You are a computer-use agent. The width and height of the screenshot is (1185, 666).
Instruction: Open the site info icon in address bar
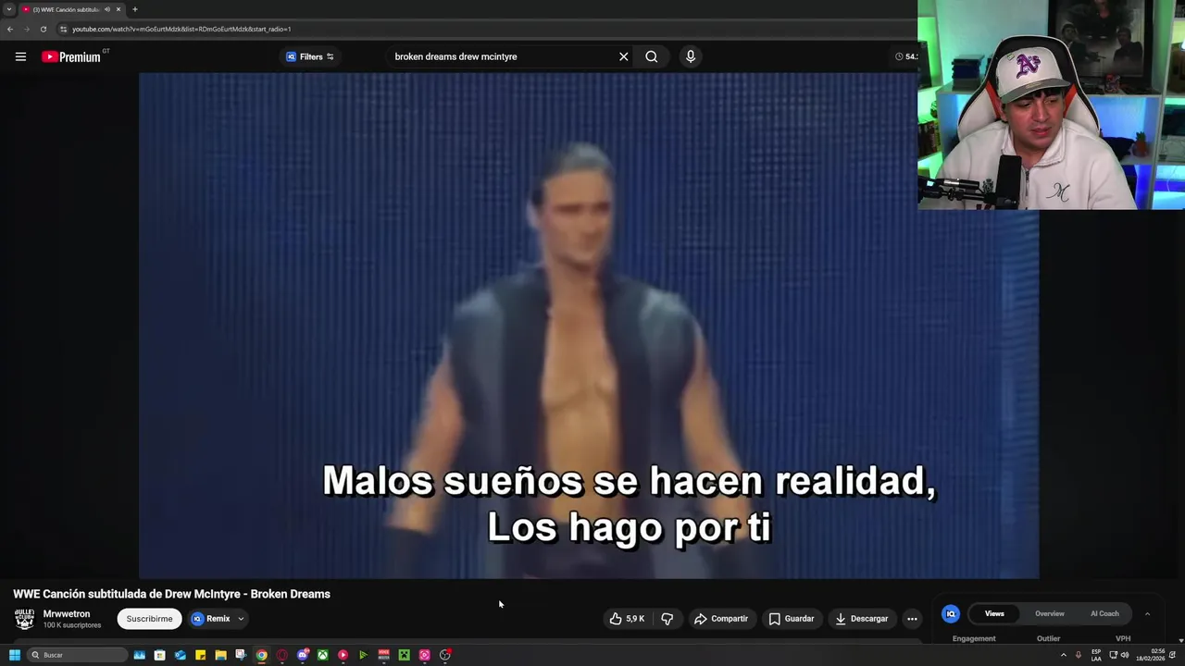63,29
